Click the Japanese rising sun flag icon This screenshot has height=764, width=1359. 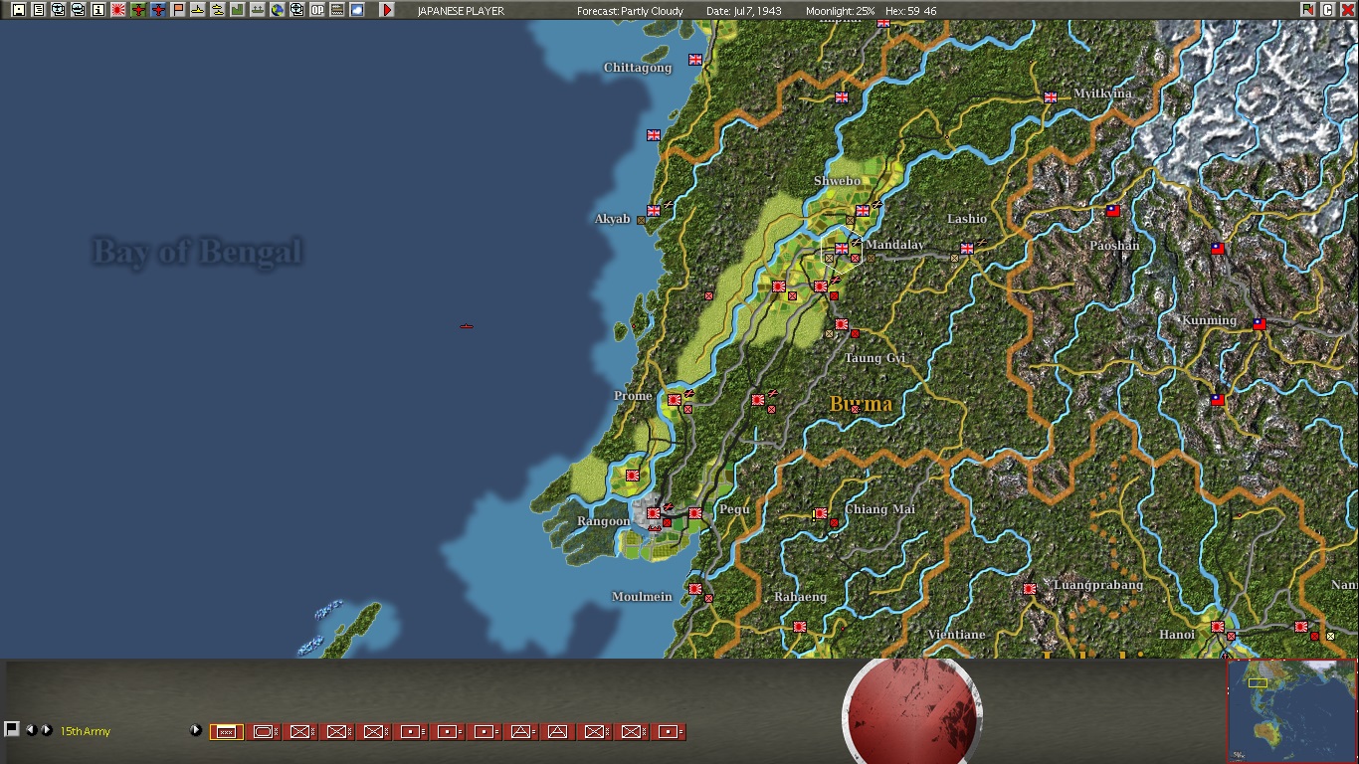(118, 10)
